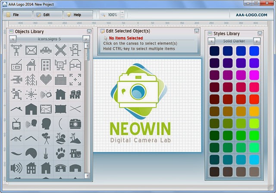Open the Help menu

(x=78, y=15)
